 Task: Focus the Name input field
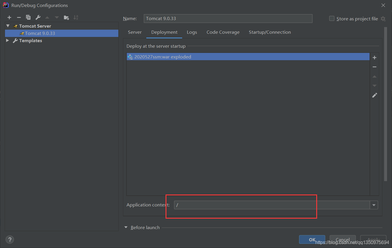[228, 18]
